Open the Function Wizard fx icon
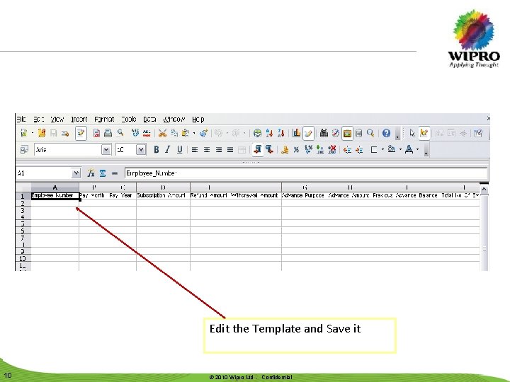This screenshot has width=510, height=382. click(x=91, y=173)
